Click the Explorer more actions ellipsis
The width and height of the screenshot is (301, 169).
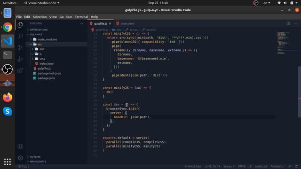point(81,23)
